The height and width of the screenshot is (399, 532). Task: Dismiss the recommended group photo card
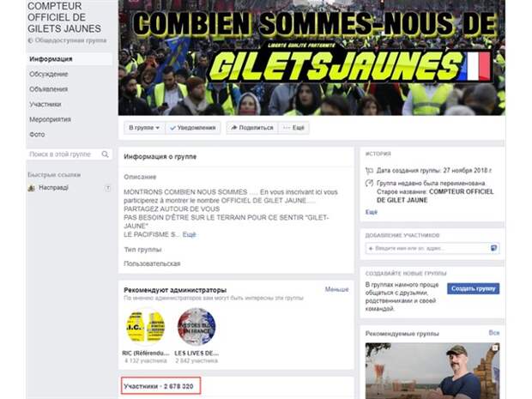tap(495, 348)
